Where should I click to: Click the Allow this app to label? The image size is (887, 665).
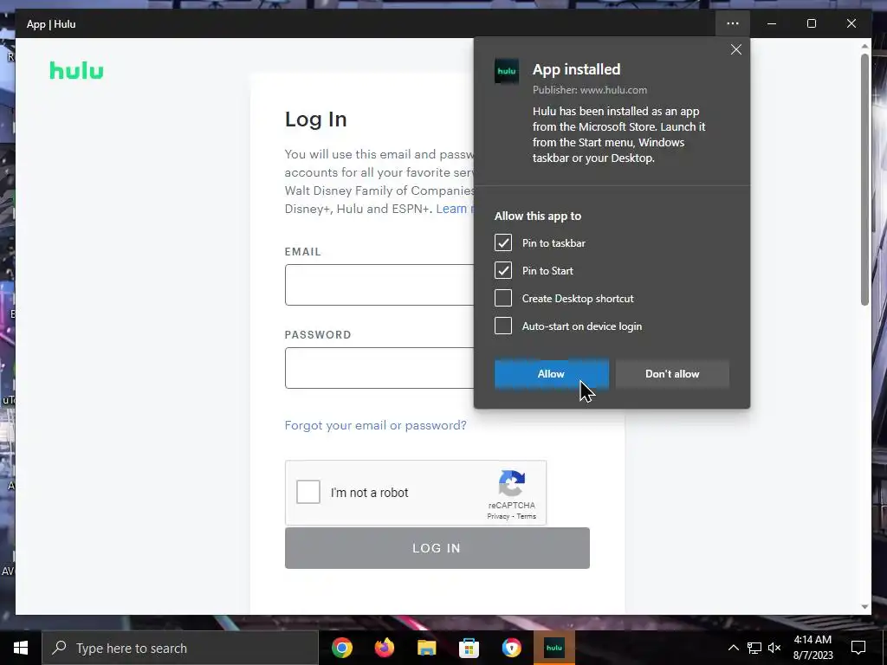(x=537, y=216)
